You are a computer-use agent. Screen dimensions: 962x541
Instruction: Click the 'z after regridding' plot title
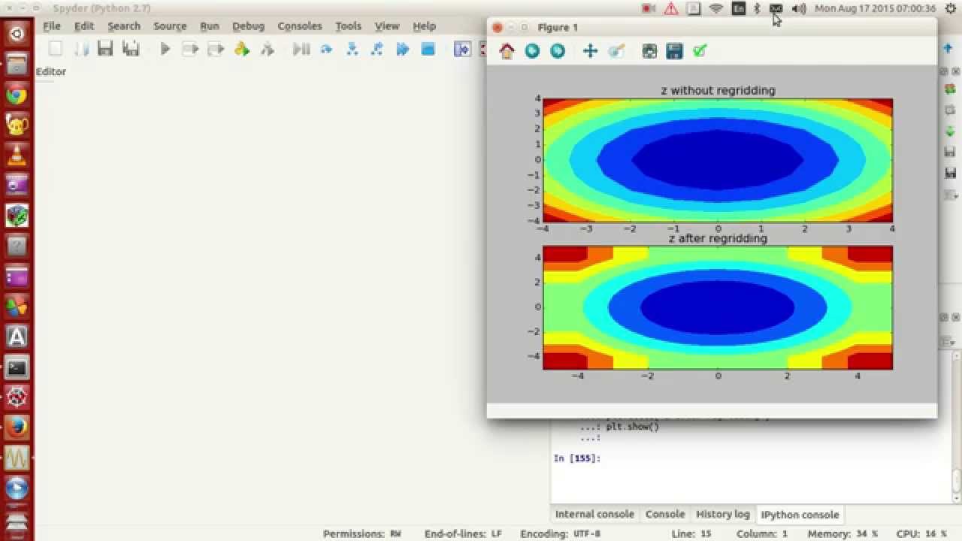[x=718, y=238]
